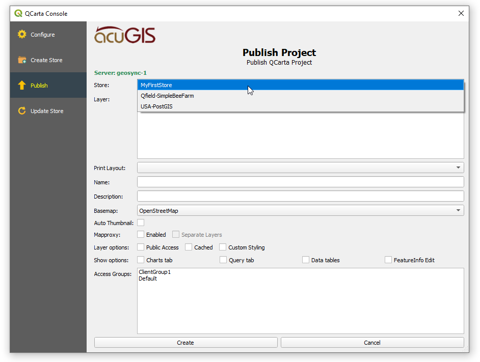The height and width of the screenshot is (362, 480).
Task: Enable the Custom Styling checkbox
Action: tap(223, 247)
